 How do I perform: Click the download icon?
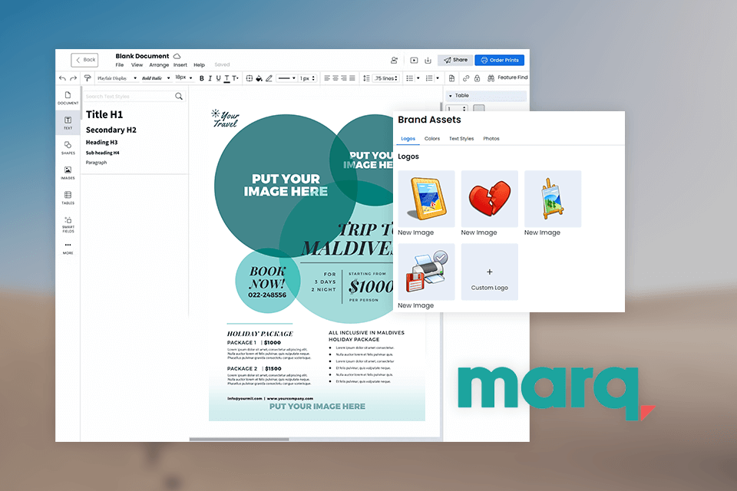click(428, 60)
